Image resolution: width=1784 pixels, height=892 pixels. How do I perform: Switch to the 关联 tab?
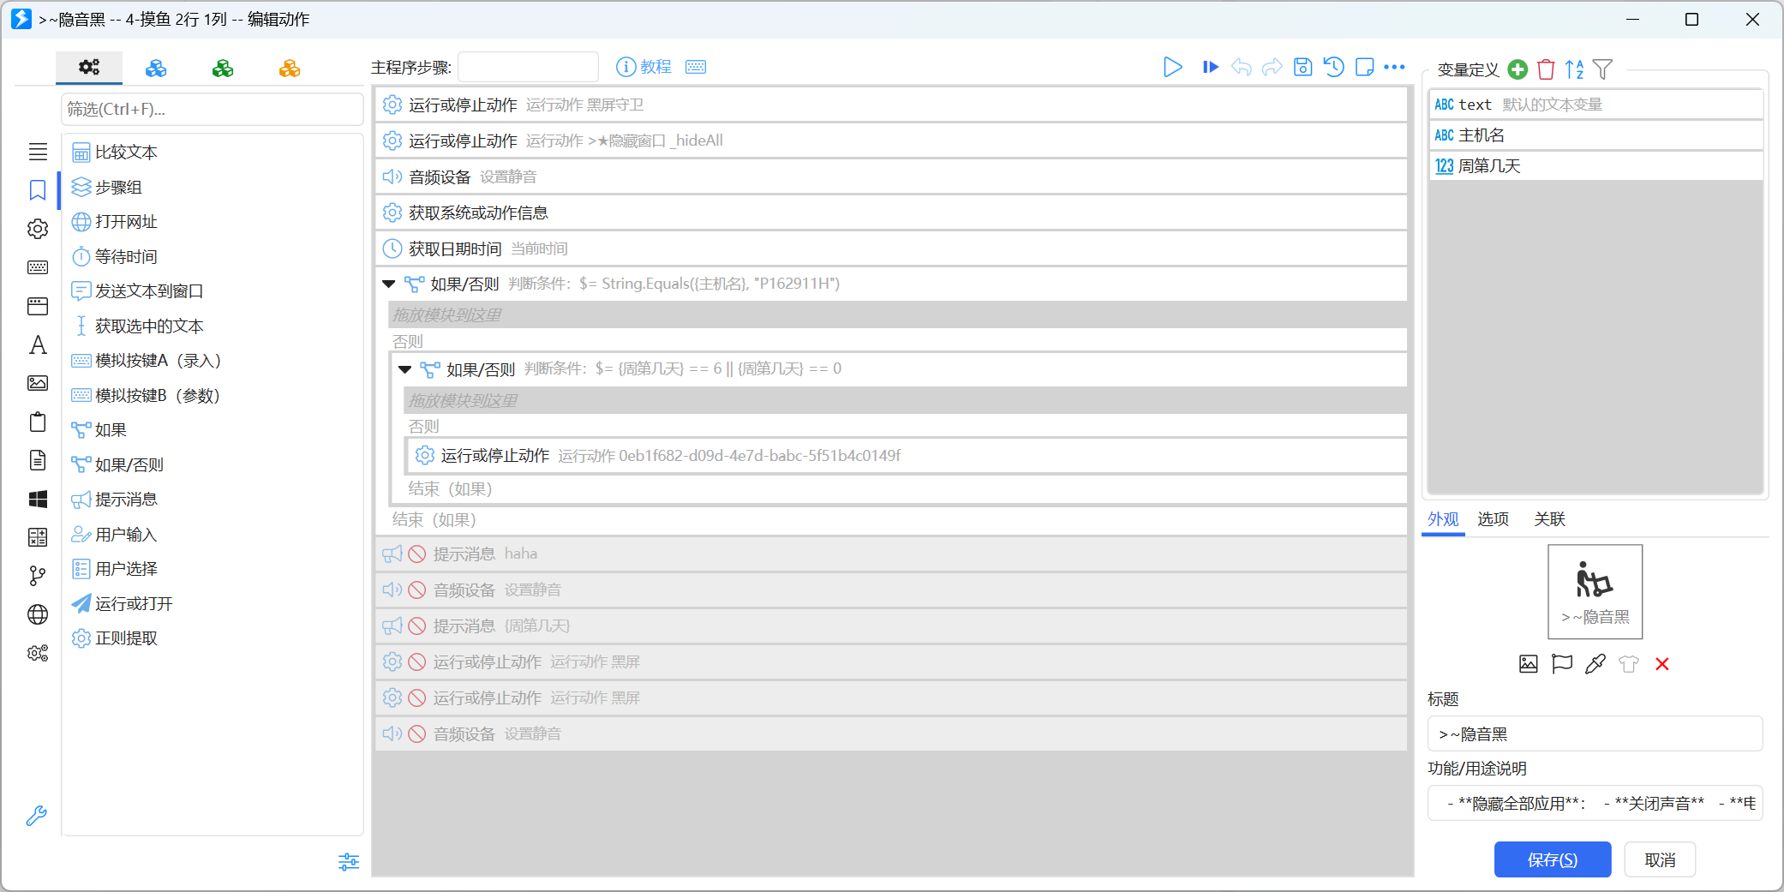coord(1549,519)
